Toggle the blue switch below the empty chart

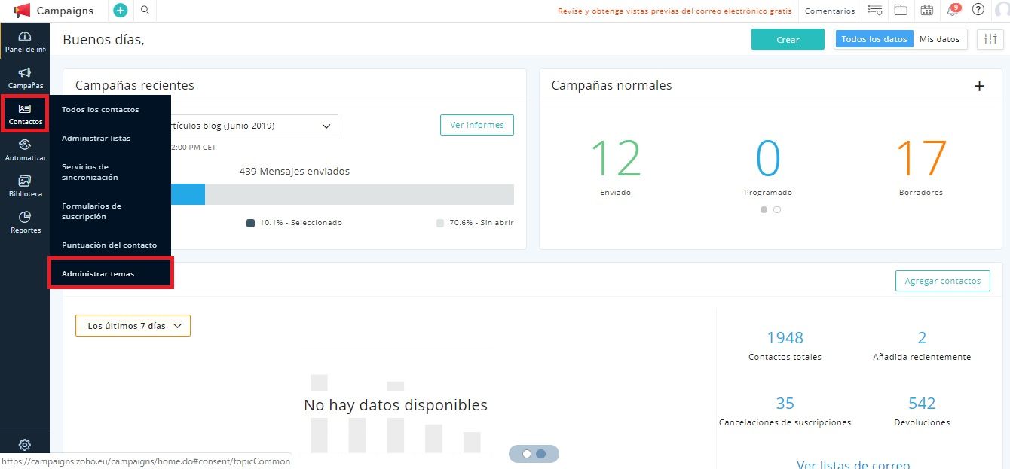click(534, 453)
